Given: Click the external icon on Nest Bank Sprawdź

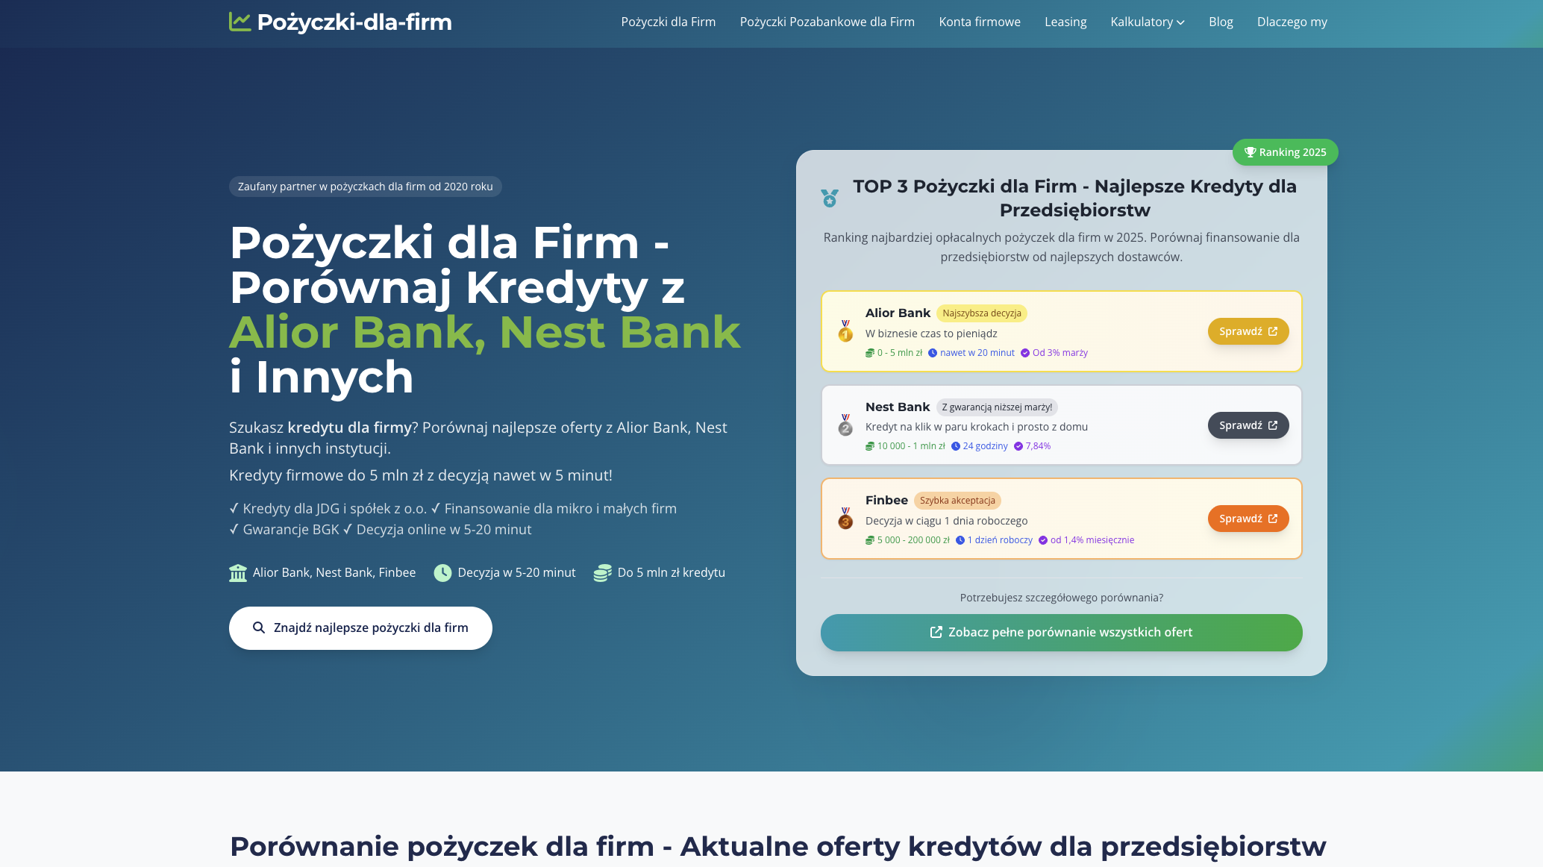Looking at the screenshot, I should 1273,425.
